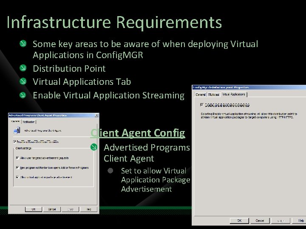This screenshot has width=306, height=229.
Task: Toggle Allow user targeted advertisement requests
Action: [17, 158]
